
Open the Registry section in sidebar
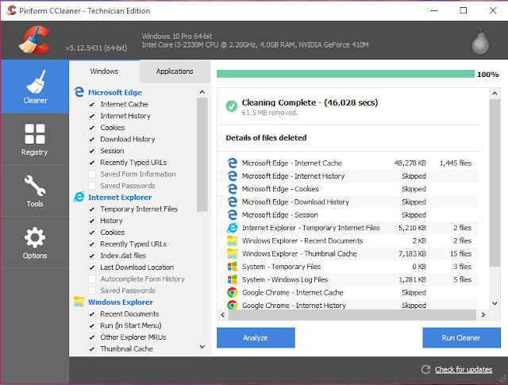coord(35,140)
